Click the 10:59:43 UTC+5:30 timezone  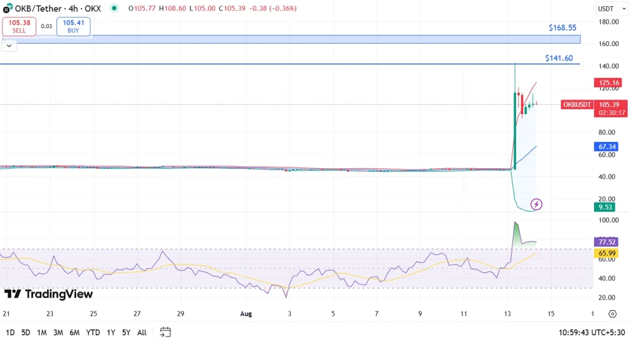592,332
